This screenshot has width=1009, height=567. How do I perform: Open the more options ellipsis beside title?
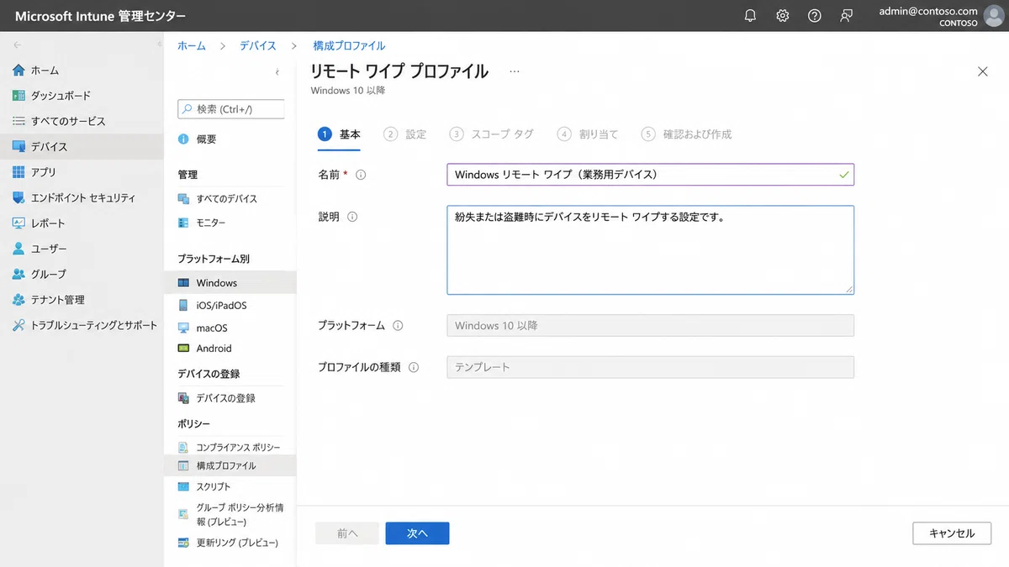click(515, 72)
